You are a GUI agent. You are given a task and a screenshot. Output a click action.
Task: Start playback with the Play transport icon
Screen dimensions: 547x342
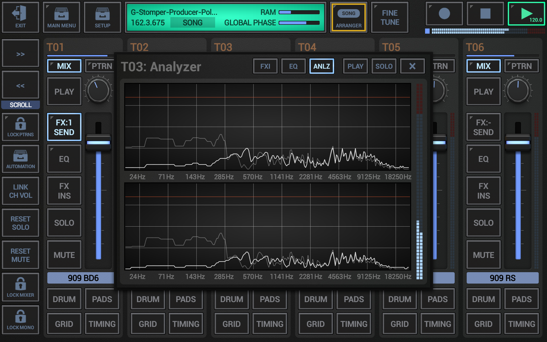pos(526,13)
